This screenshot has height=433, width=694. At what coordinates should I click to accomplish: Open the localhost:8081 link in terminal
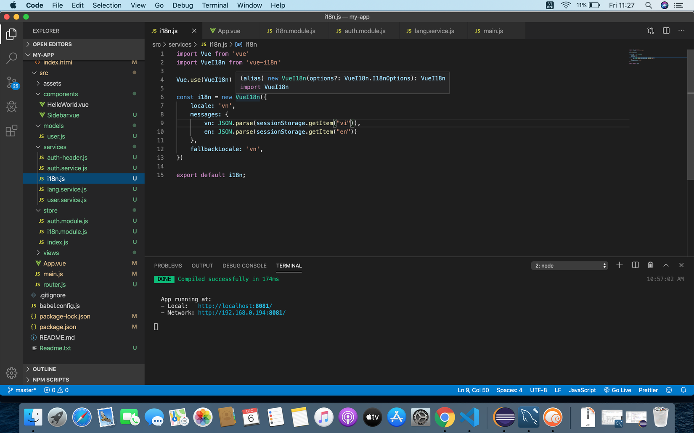click(235, 306)
